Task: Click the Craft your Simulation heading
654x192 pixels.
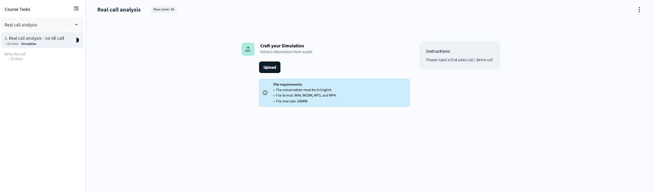Action: (x=282, y=46)
